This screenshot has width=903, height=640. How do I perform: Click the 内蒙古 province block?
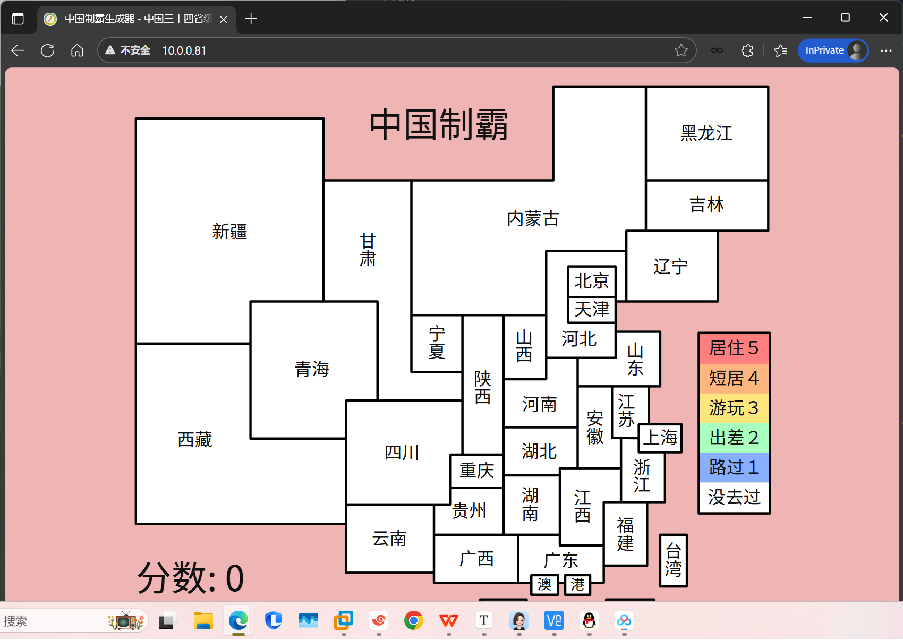tap(533, 218)
